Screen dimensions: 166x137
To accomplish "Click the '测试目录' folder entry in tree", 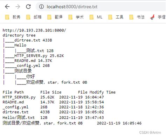I will point(23,71).
